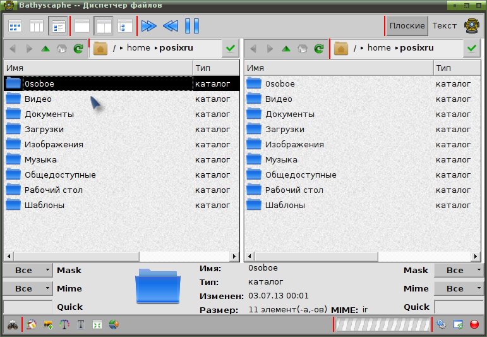Screen dimensions: 487x337
Task: Click the striped progress bar
Action: point(383,325)
